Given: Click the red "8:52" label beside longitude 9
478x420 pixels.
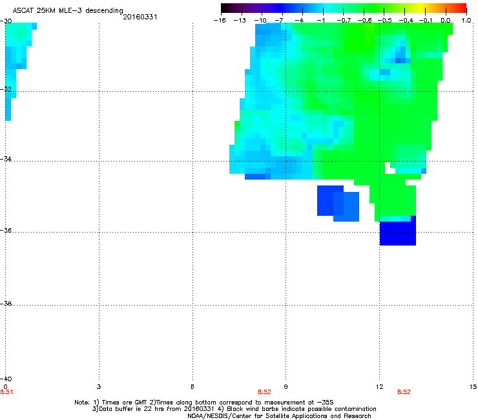Looking at the screenshot, I should [264, 392].
